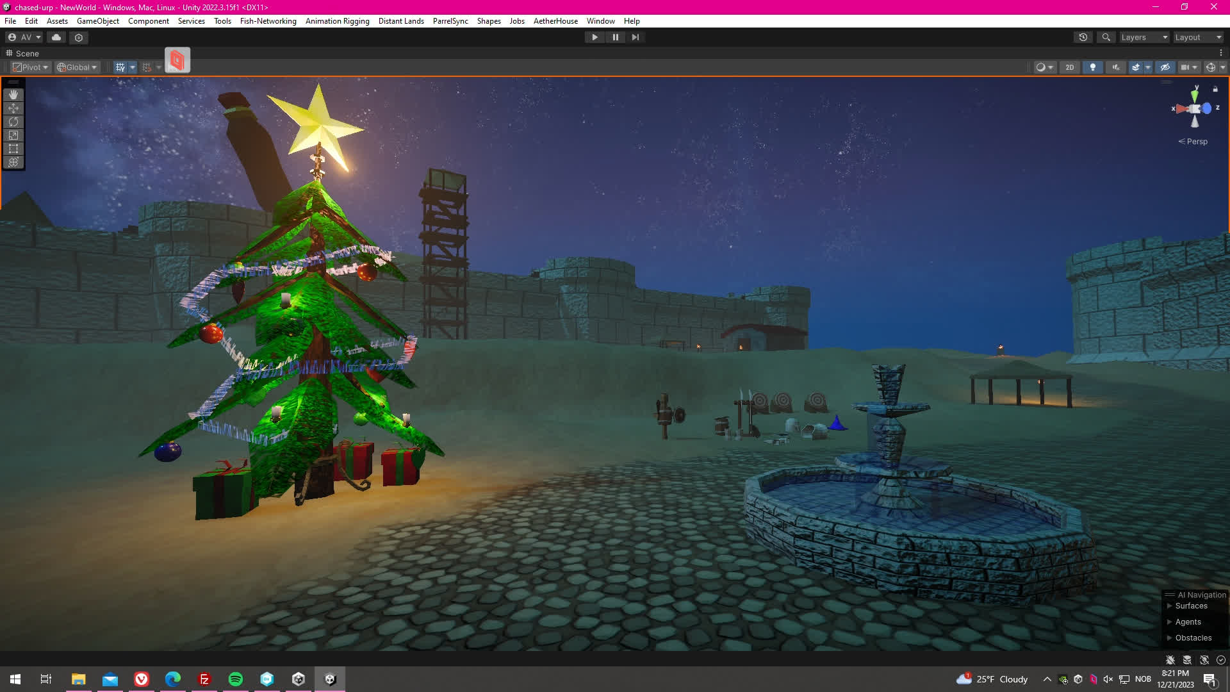Select the Move tool
Screen dimensions: 1230x692
pyautogui.click(x=13, y=108)
